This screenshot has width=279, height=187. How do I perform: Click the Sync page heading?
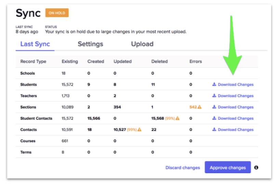[28, 13]
